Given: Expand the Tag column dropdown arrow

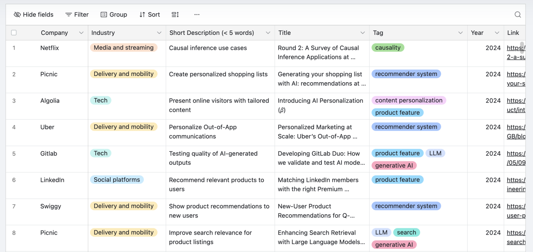Looking at the screenshot, I should (x=461, y=33).
